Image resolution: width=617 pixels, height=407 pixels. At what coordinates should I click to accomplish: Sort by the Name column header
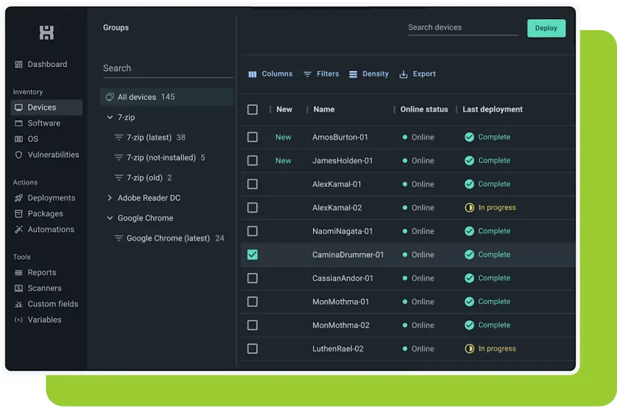(x=324, y=109)
